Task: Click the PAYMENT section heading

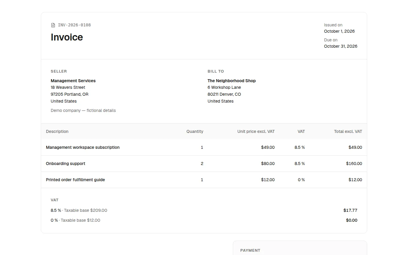Action: (250, 250)
